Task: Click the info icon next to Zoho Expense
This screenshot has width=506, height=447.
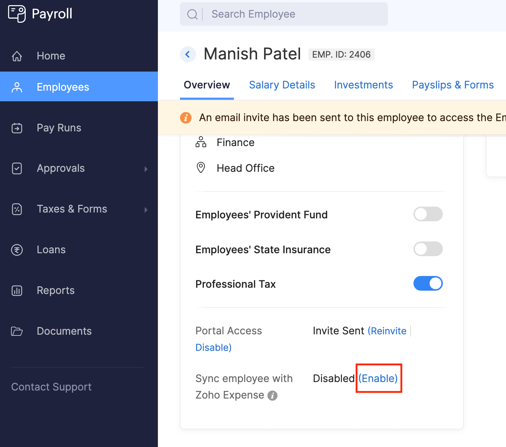Action: click(272, 395)
